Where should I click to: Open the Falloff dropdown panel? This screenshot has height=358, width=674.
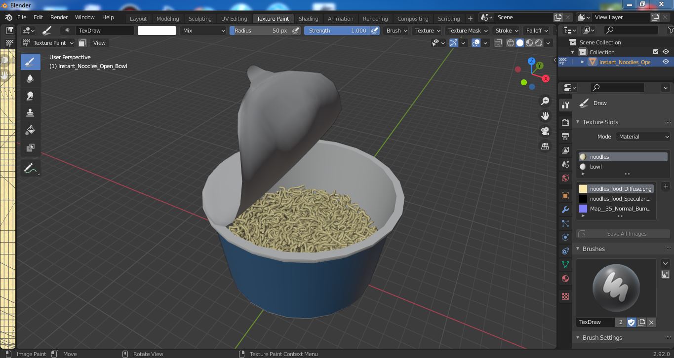tap(538, 31)
